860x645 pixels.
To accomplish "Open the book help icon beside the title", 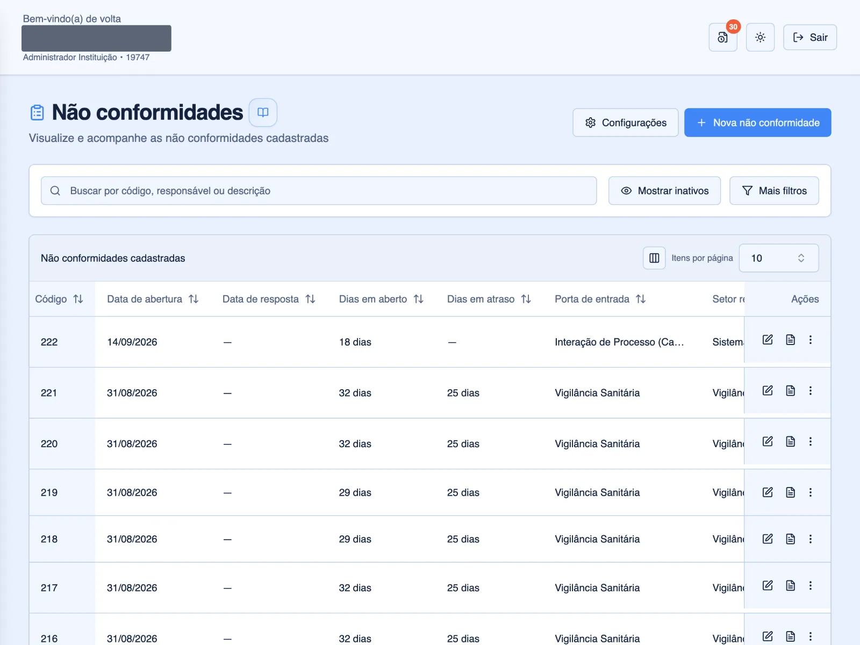I will [x=263, y=112].
